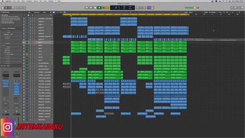Open the Note Pads button
This screenshot has width=245, height=138.
click(x=235, y=8)
